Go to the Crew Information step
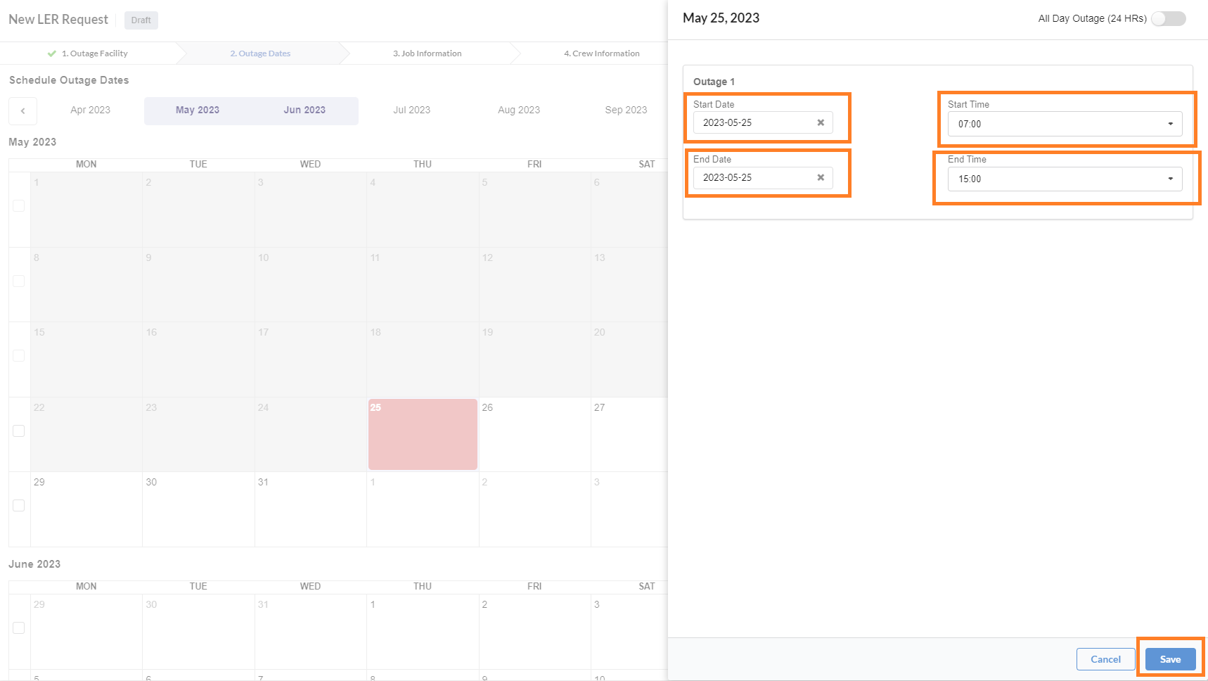This screenshot has width=1208, height=681. point(601,53)
